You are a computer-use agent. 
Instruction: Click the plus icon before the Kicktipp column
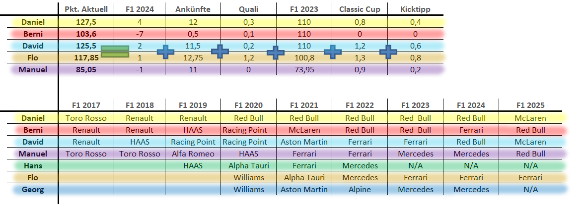pyautogui.click(x=388, y=51)
